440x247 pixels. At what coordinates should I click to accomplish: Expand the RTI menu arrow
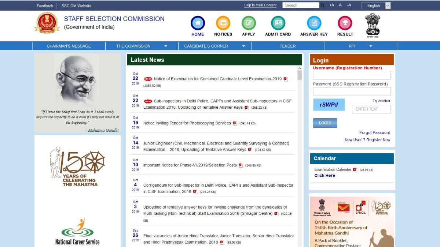pyautogui.click(x=371, y=46)
